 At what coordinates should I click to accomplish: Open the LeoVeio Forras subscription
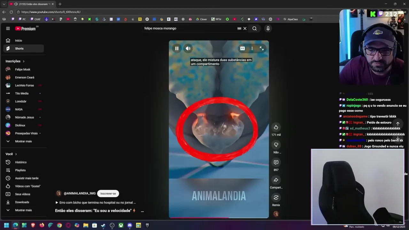[24, 85]
